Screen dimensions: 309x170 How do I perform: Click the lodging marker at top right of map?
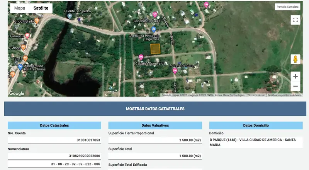(x=206, y=5)
